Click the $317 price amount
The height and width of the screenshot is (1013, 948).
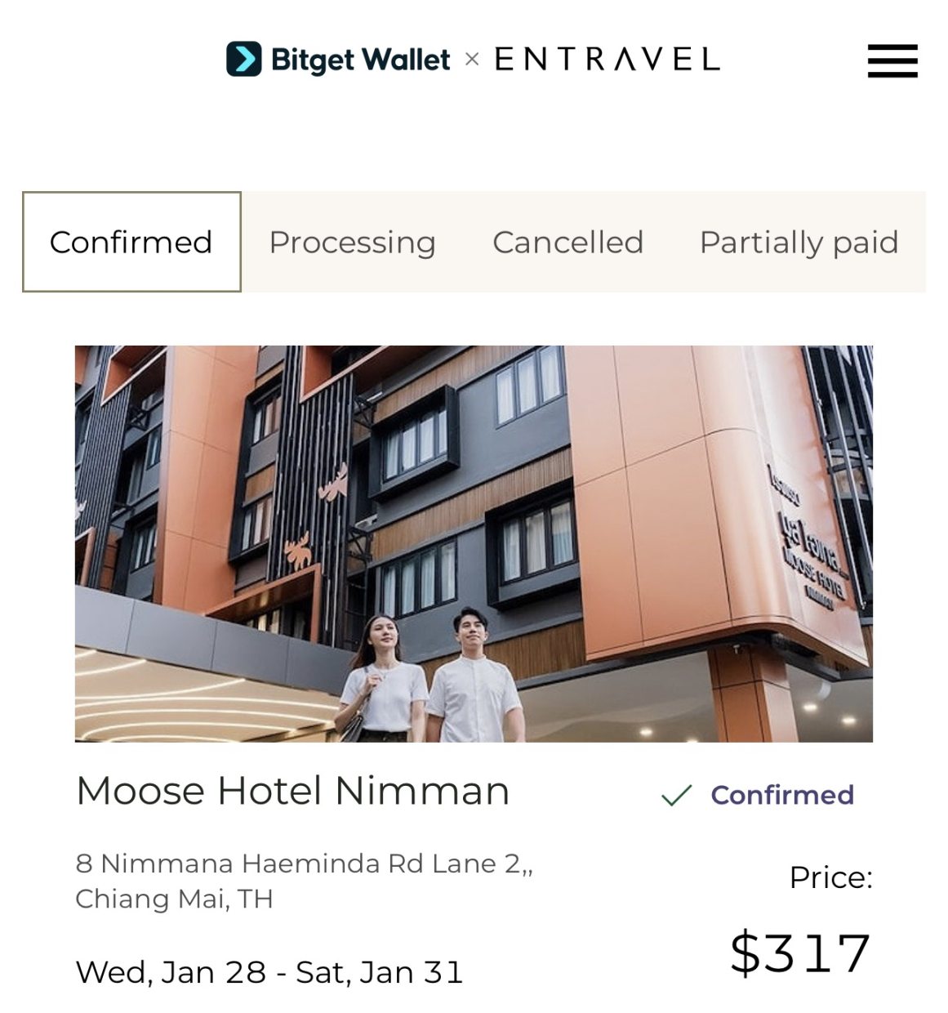pyautogui.click(x=800, y=953)
